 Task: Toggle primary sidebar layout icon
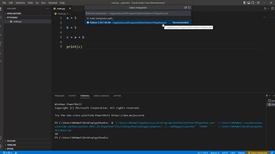244,3
